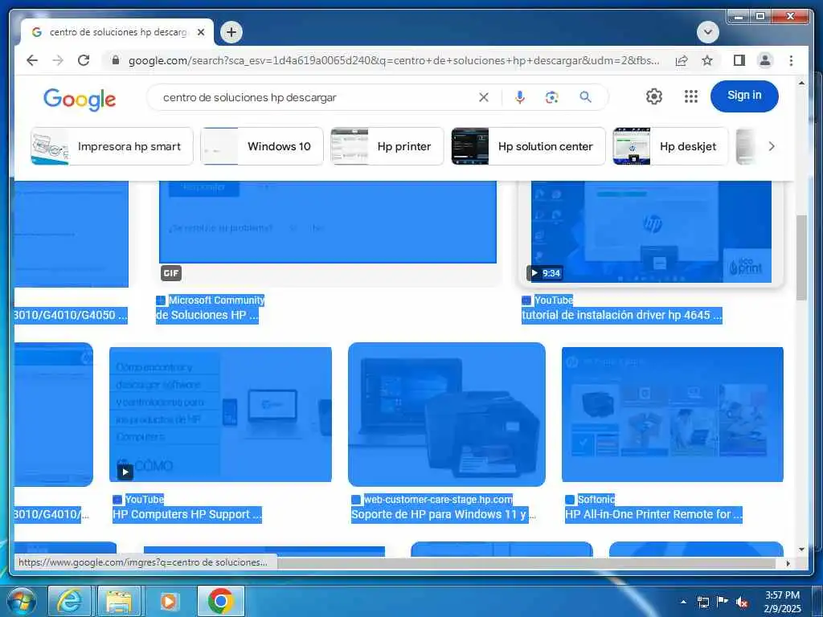This screenshot has width=823, height=617.
Task: Search by image with Lens
Action: [x=551, y=97]
